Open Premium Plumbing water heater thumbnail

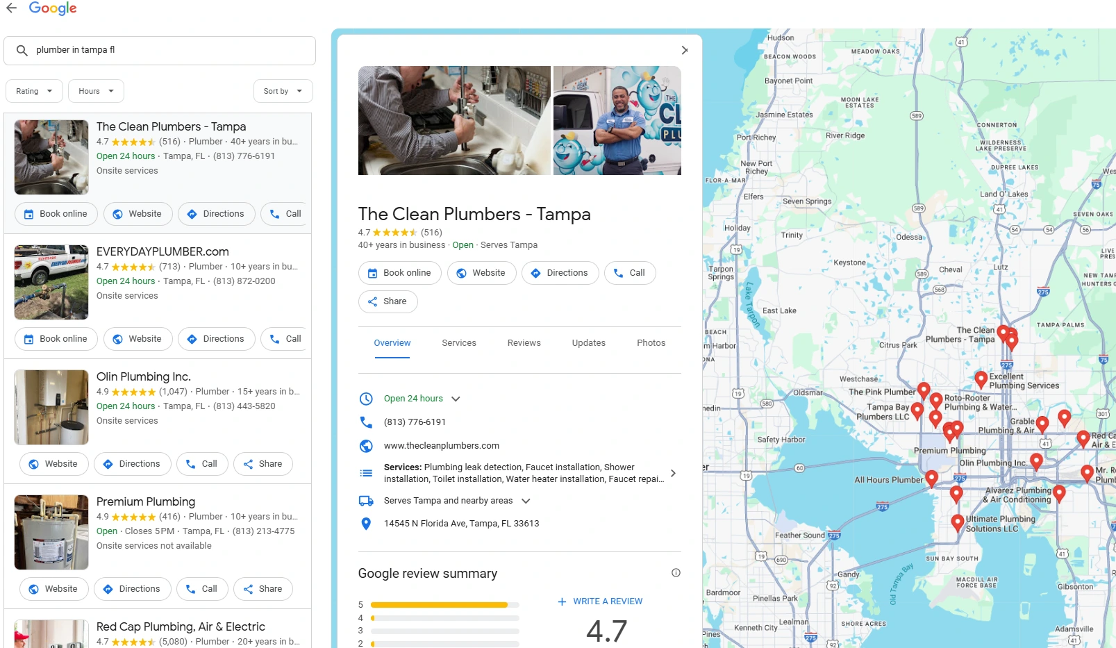coord(51,532)
